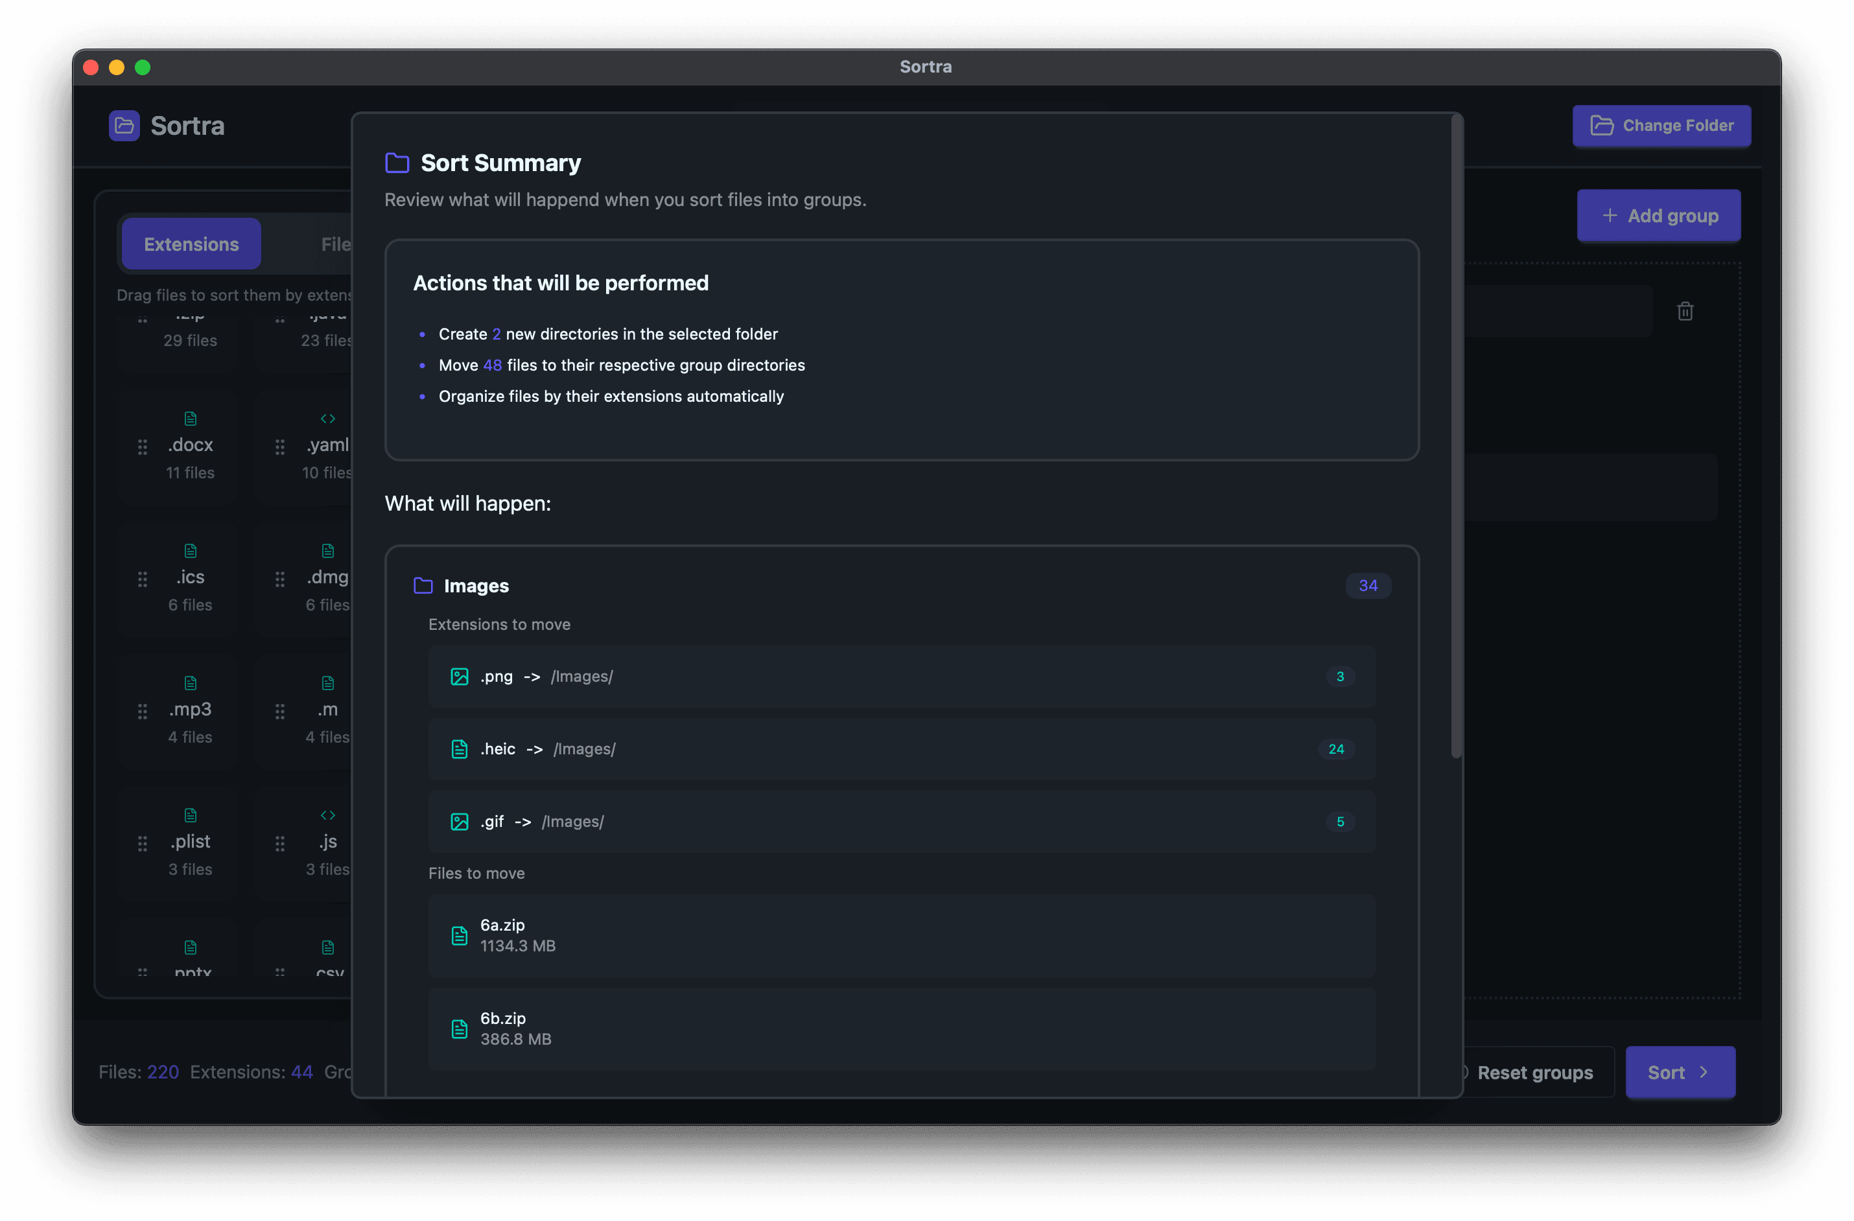Select the Extensions tab
Screen dimensions: 1854x1221
click(191, 244)
